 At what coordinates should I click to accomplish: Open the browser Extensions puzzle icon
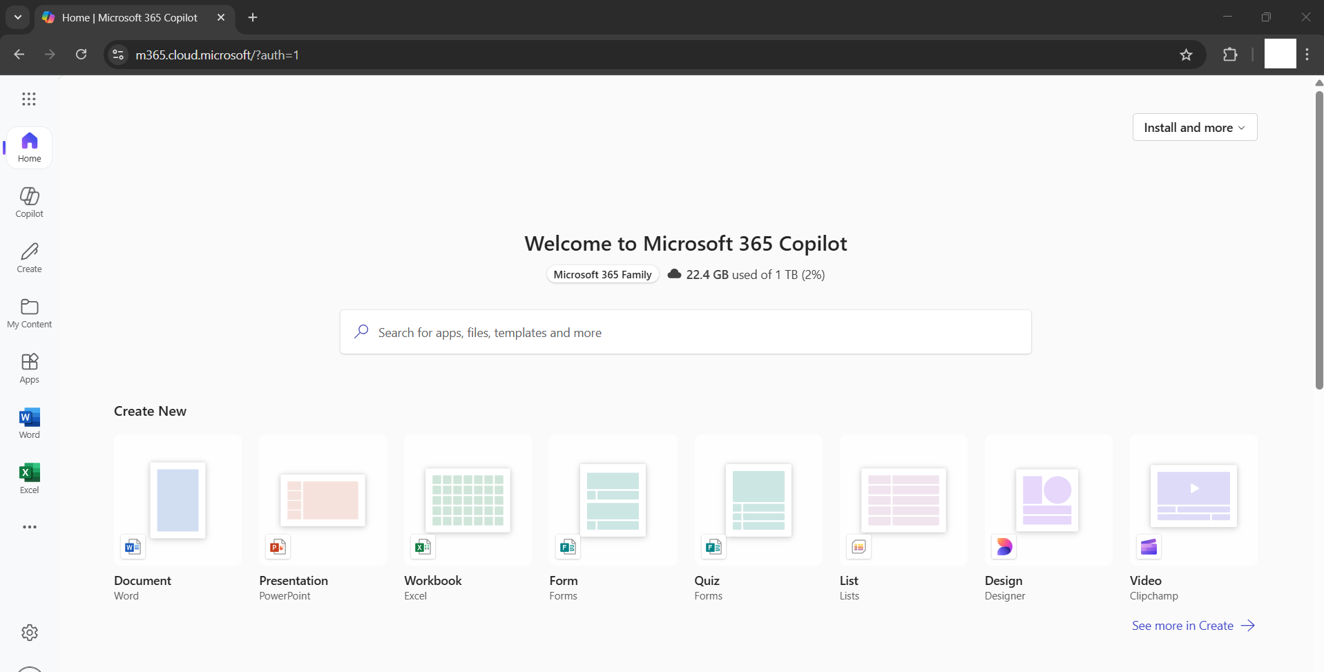coord(1230,55)
